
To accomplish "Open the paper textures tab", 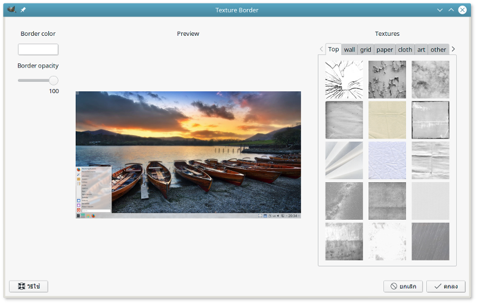I will coord(385,50).
